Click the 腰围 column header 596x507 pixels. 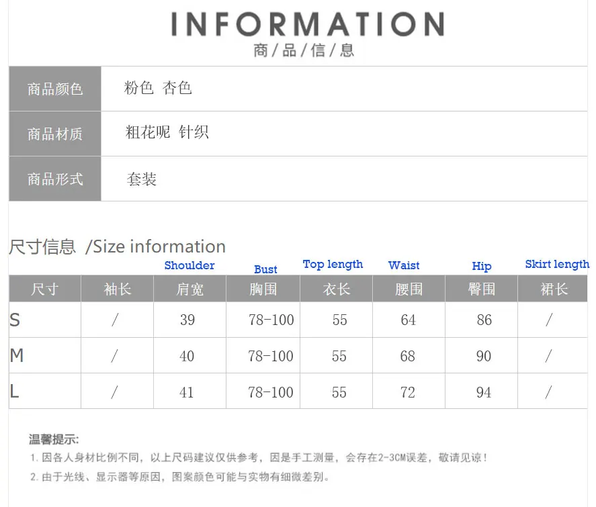(x=409, y=289)
